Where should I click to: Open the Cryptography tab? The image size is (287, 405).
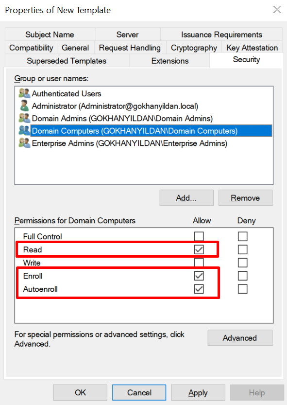194,48
